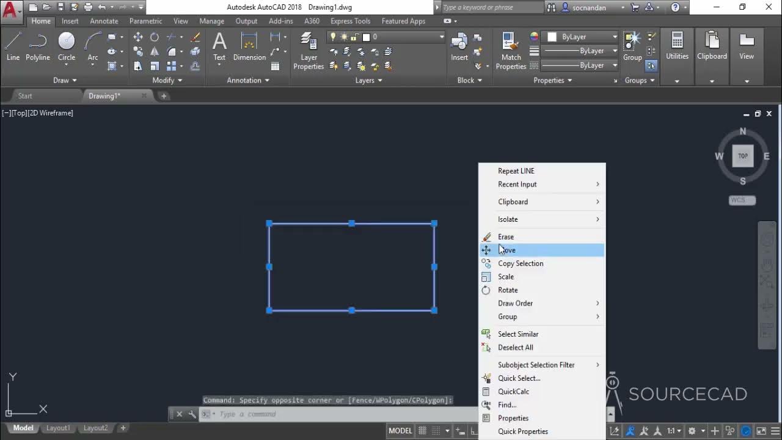Open the Insert ribbon tab
782x440 pixels.
70,21
